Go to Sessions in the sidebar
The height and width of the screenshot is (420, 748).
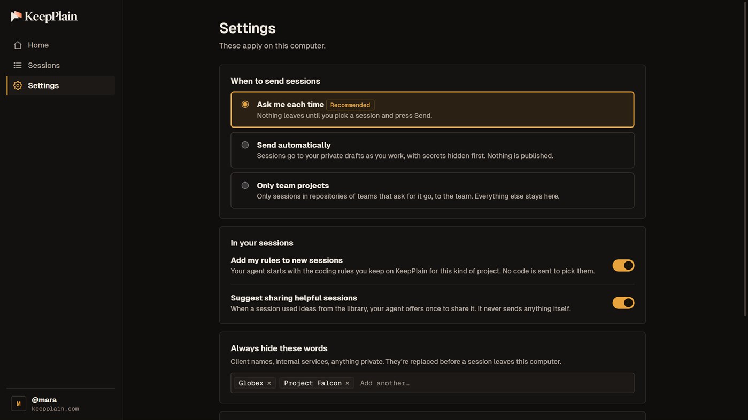(61, 66)
